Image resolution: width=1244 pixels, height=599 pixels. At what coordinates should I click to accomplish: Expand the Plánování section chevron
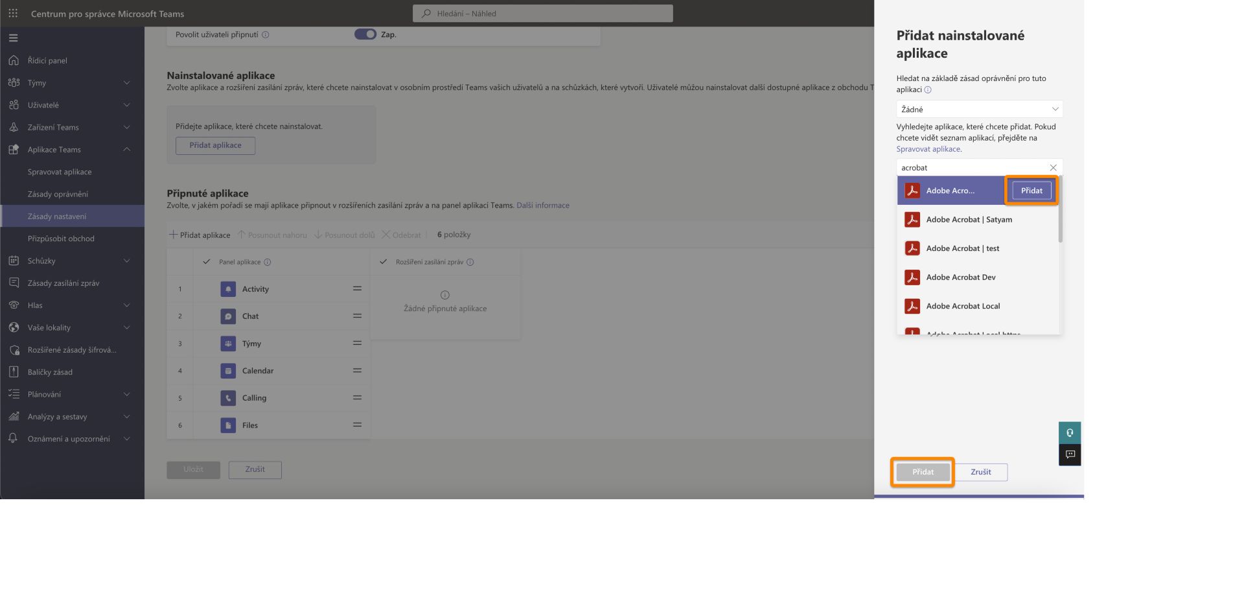(x=127, y=394)
